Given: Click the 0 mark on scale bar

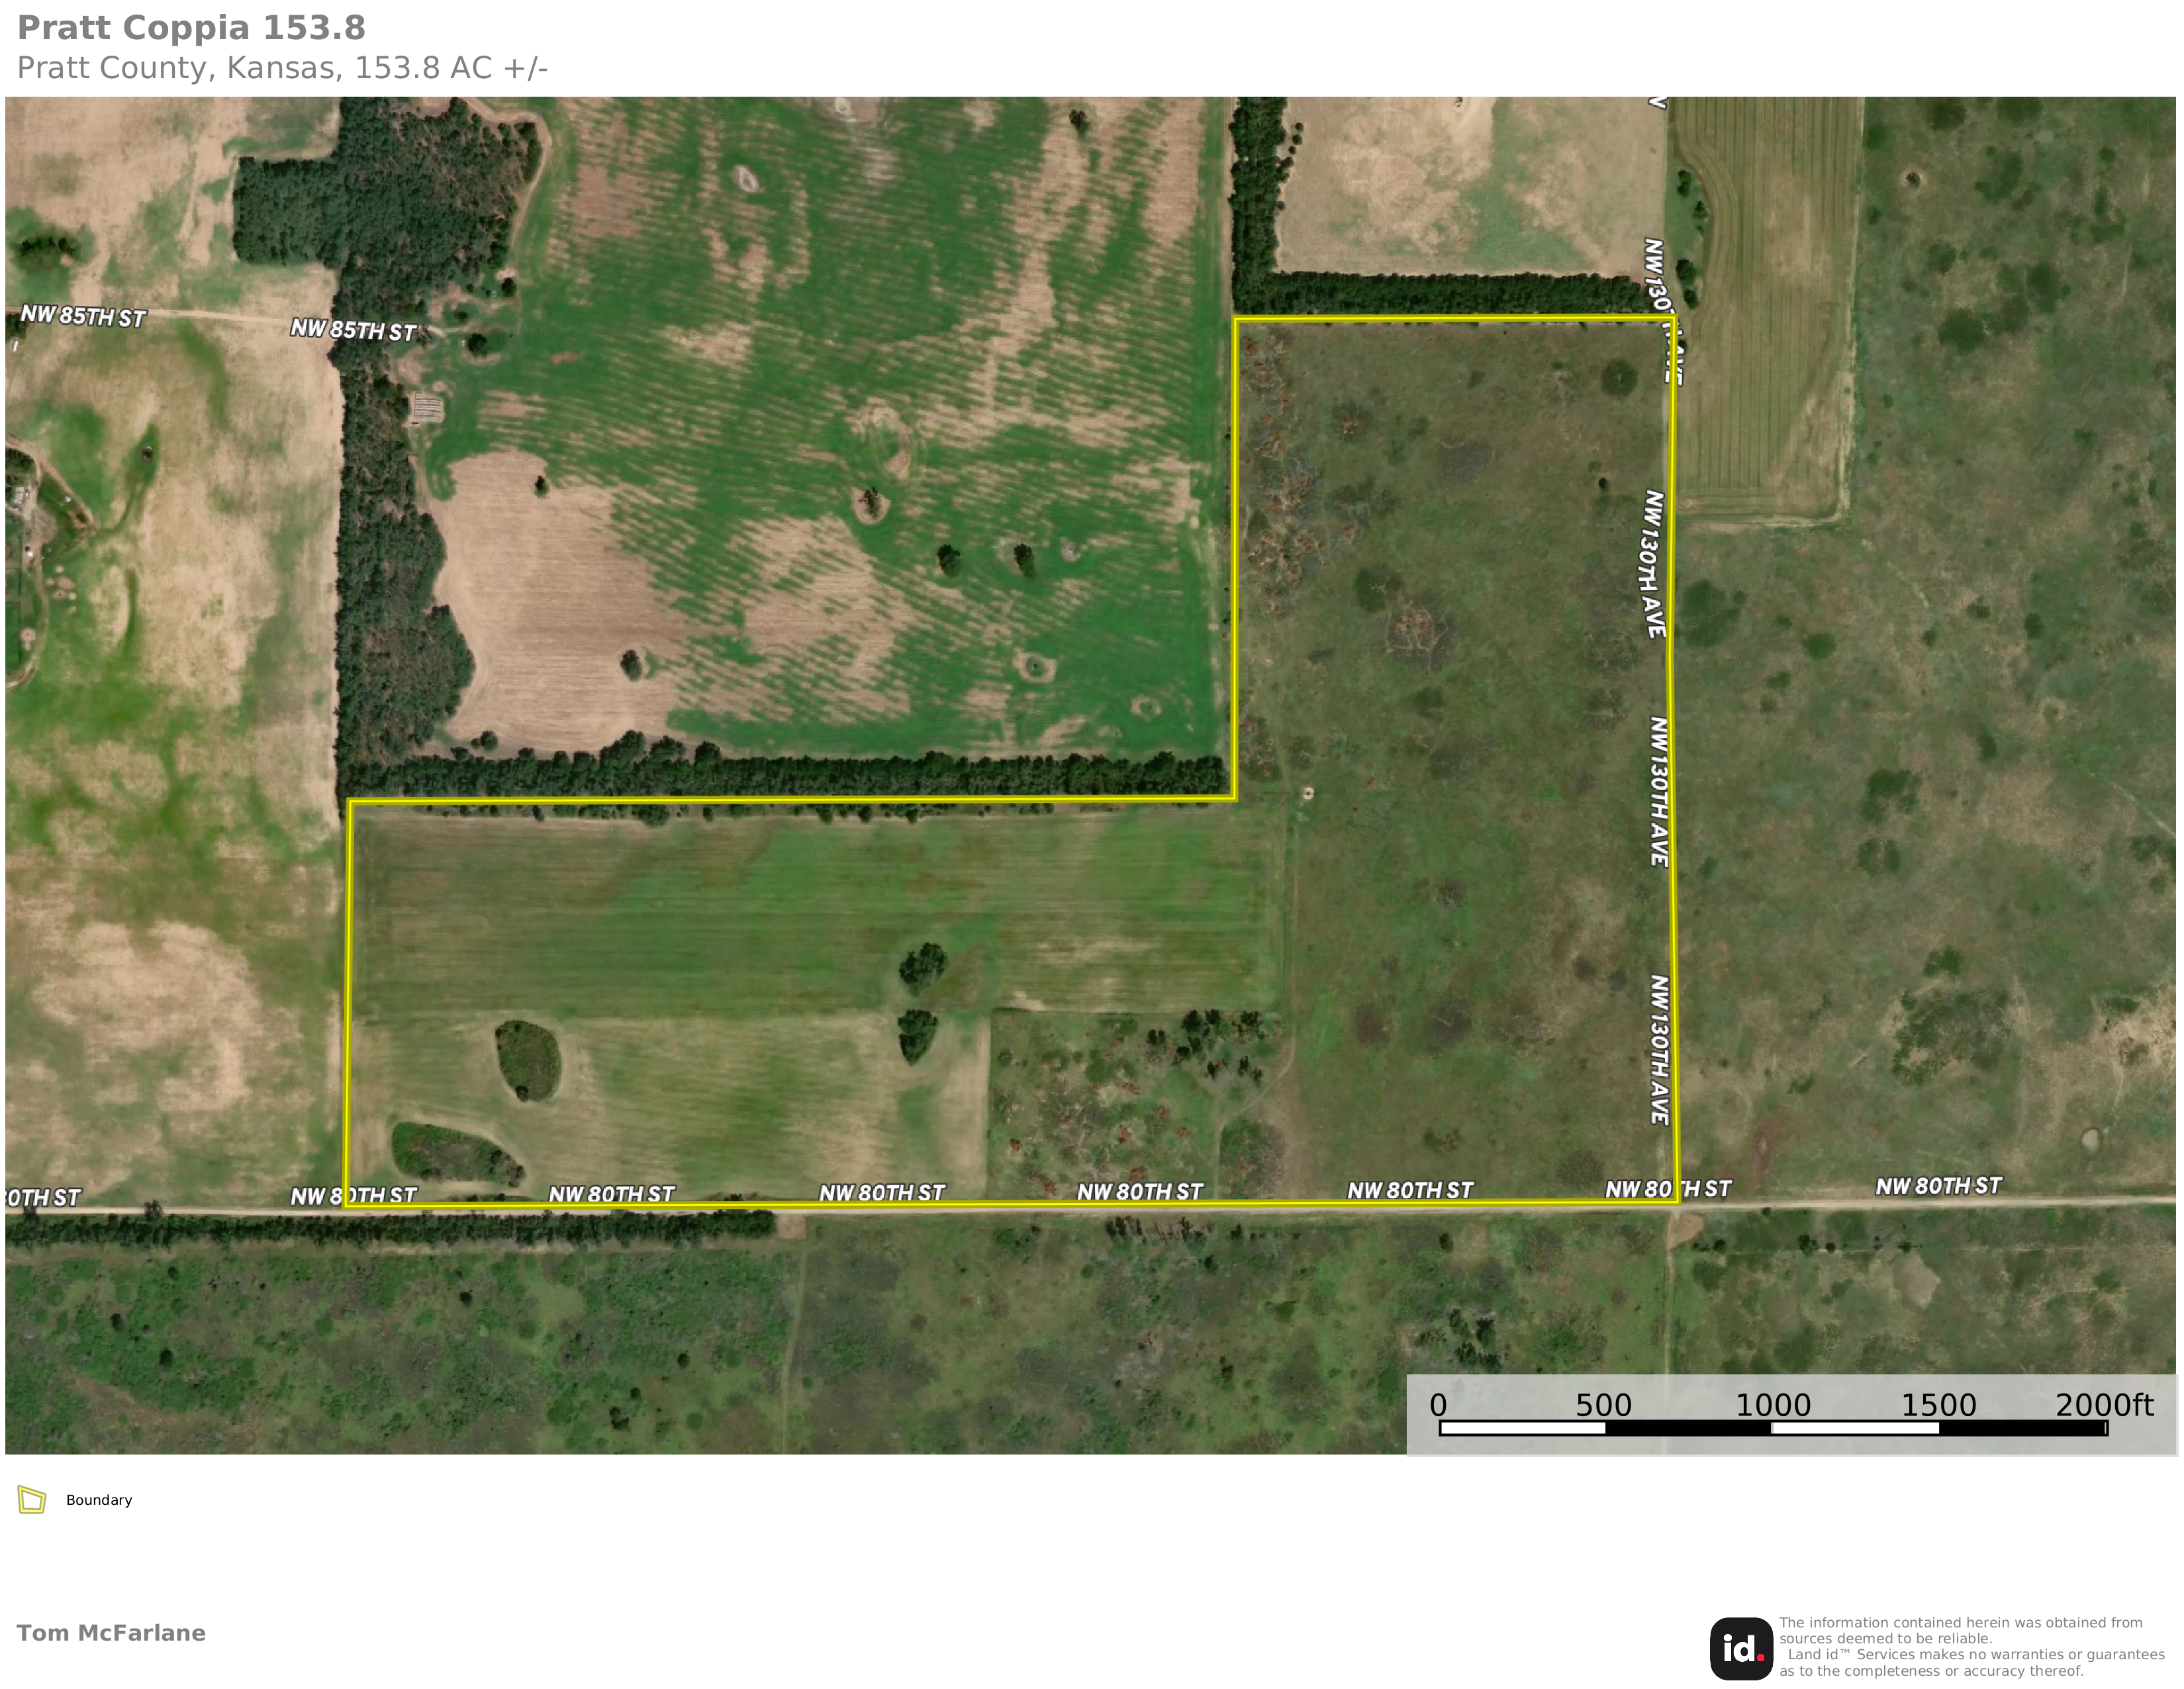Looking at the screenshot, I should click(x=1438, y=1405).
